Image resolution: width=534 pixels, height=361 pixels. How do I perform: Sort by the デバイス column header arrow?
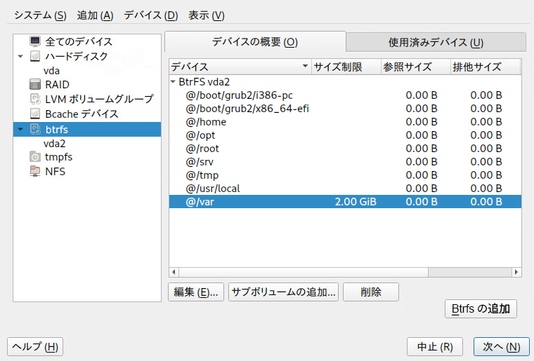305,66
